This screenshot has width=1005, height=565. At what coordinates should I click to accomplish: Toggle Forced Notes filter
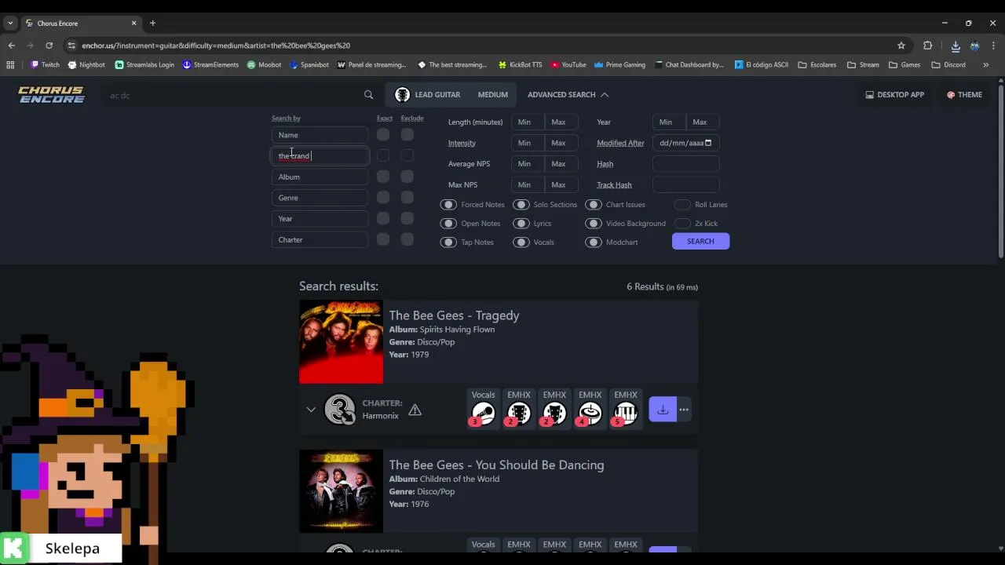click(448, 205)
